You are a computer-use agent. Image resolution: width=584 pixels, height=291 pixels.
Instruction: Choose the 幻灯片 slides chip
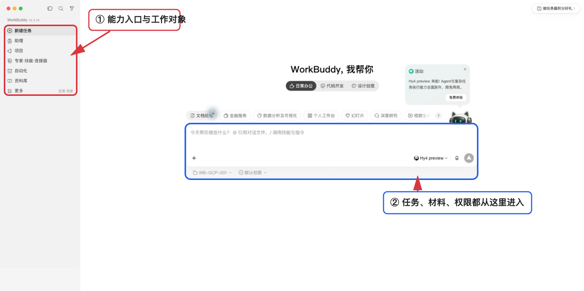(355, 116)
